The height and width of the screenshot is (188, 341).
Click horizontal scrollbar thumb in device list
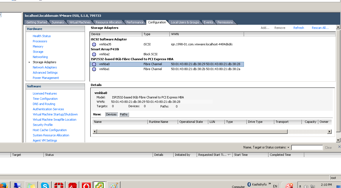192,132
